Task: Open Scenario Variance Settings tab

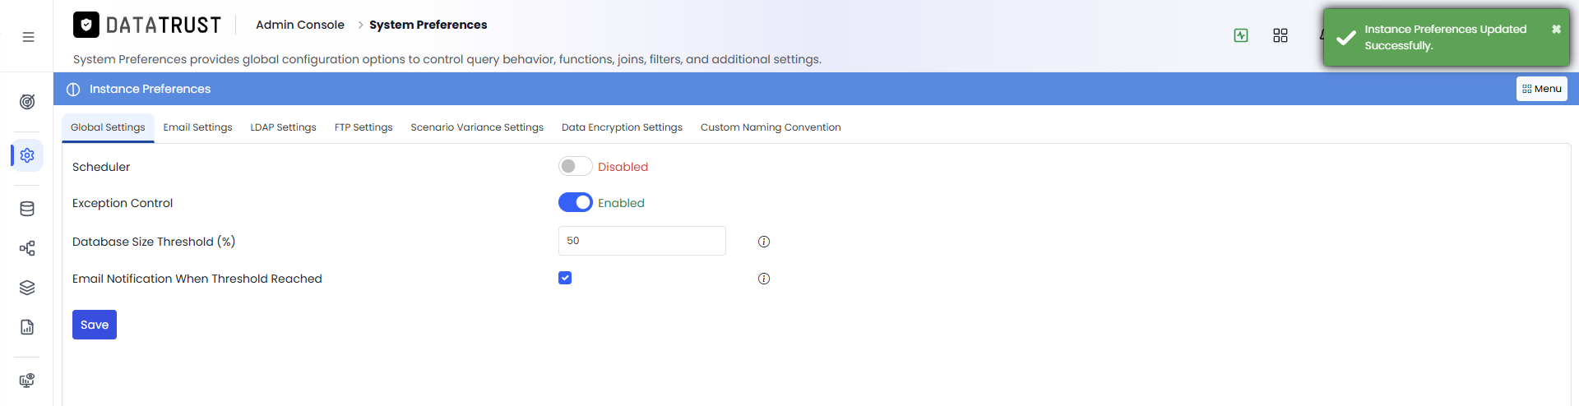Action: pos(477,127)
